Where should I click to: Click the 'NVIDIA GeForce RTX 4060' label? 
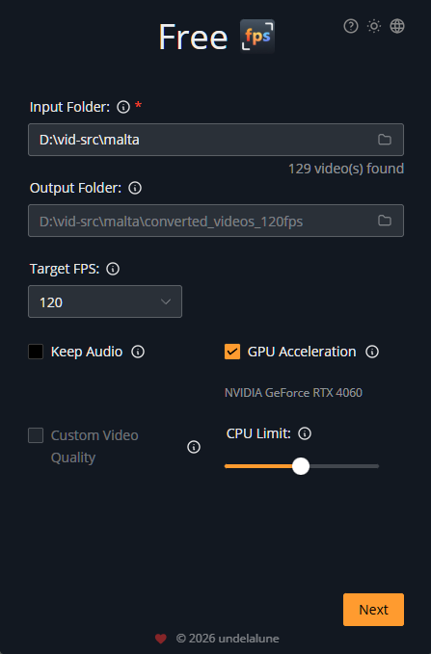293,393
